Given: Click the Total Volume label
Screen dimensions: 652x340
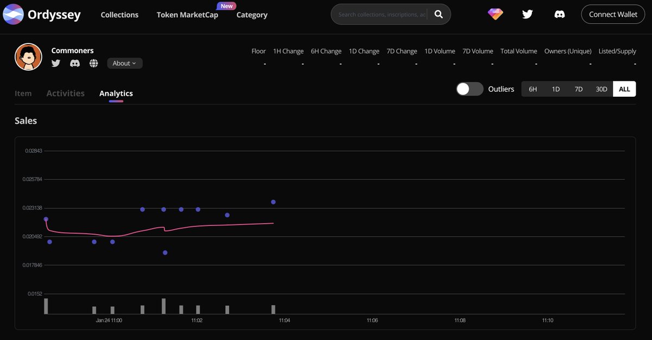Looking at the screenshot, I should [x=519, y=51].
